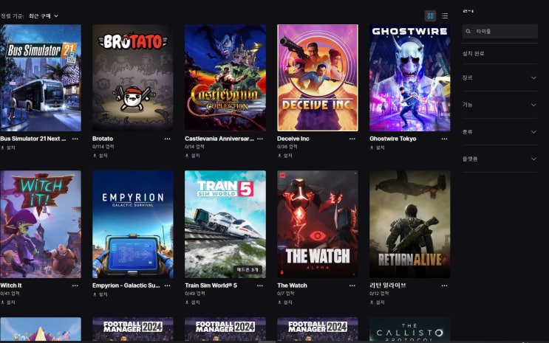Expand the 장르 filter section
Viewport: 549px width, 343px height.
499,77
